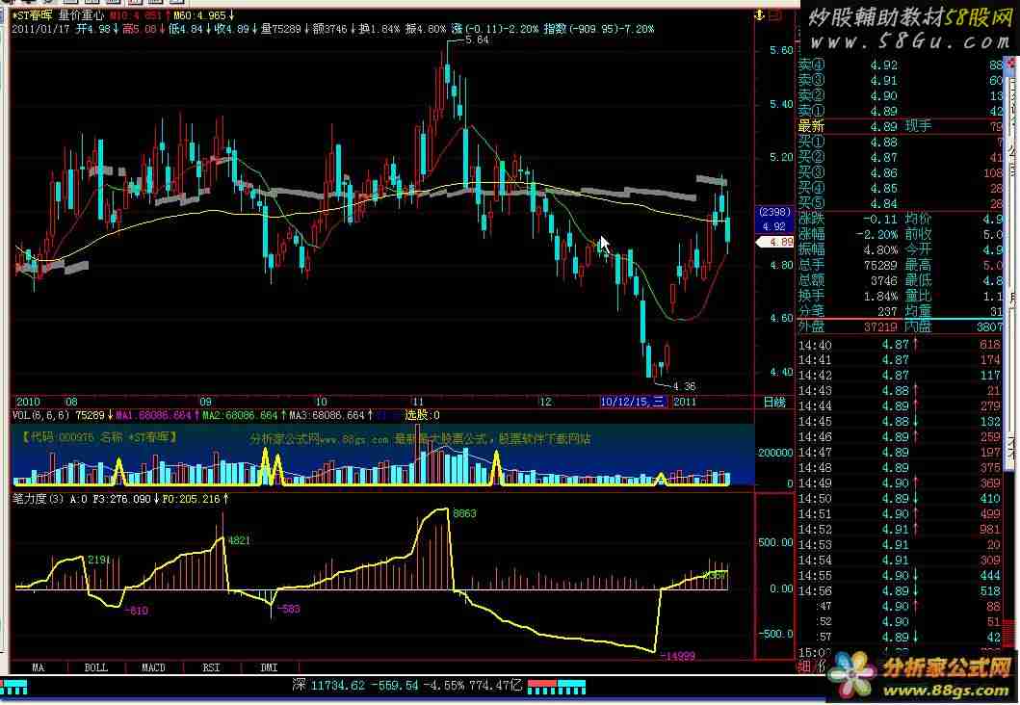Click the 14:49 tick trade row

[901, 483]
